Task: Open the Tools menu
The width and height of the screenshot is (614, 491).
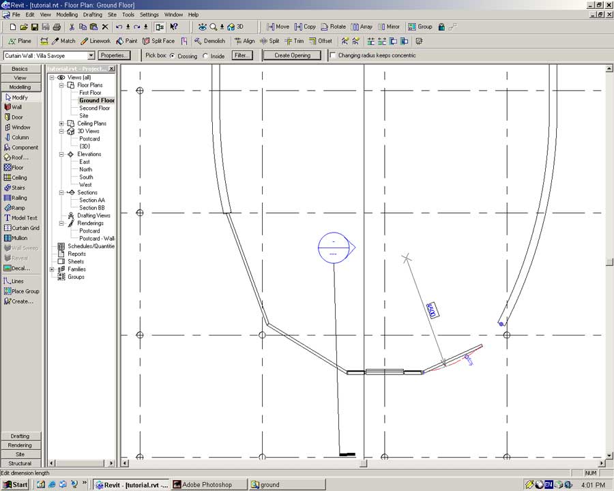Action: pyautogui.click(x=128, y=14)
